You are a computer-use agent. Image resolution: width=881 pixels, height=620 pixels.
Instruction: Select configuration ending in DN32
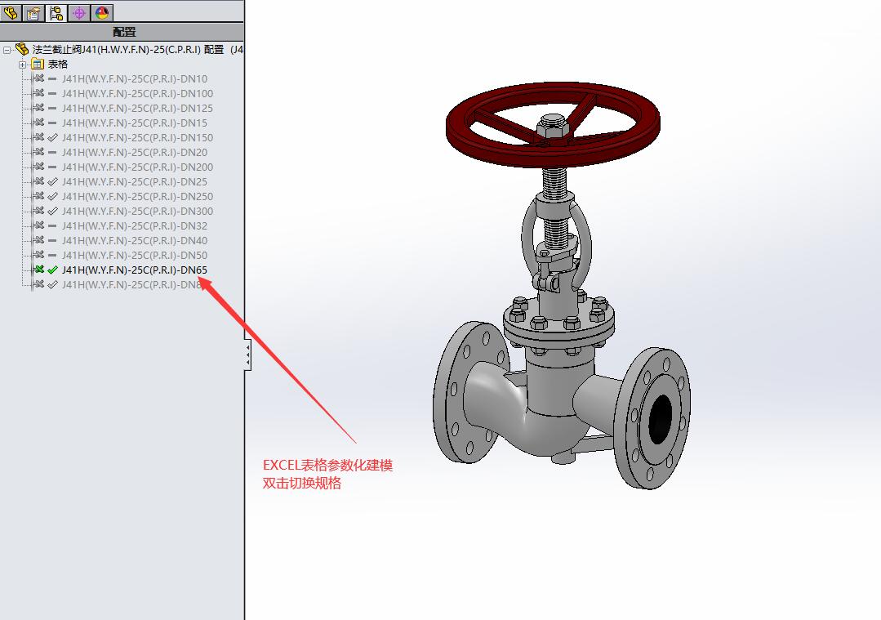[134, 225]
